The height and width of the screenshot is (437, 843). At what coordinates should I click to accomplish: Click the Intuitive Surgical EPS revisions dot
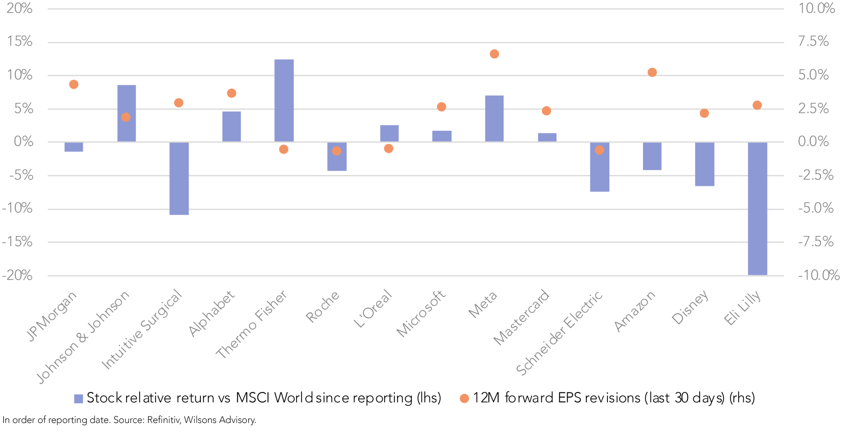tap(178, 103)
